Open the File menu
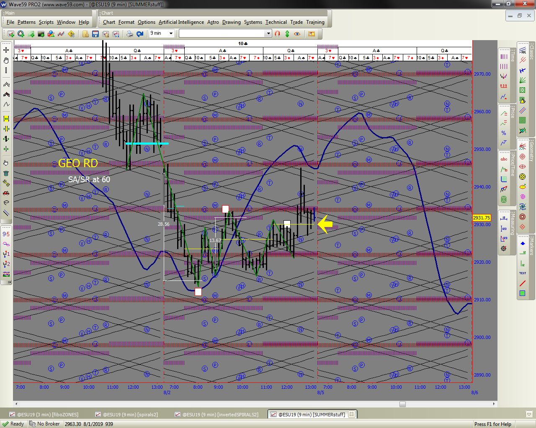Viewport: 536px width, 428px height. coord(10,22)
